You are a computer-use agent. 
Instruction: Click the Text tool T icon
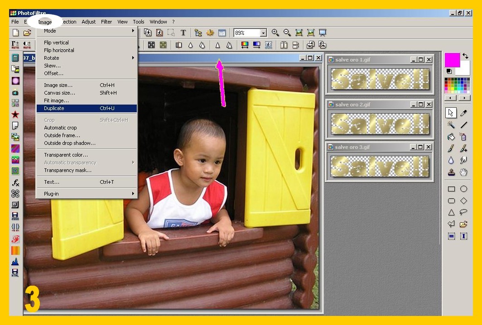pyautogui.click(x=183, y=33)
